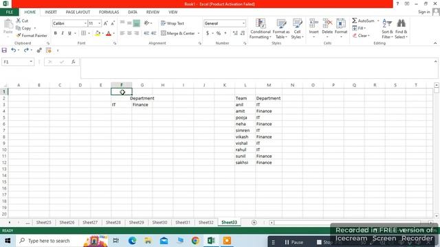Increase font size with the A-up icon
Image resolution: width=440 pixels, height=247 pixels.
(106, 23)
